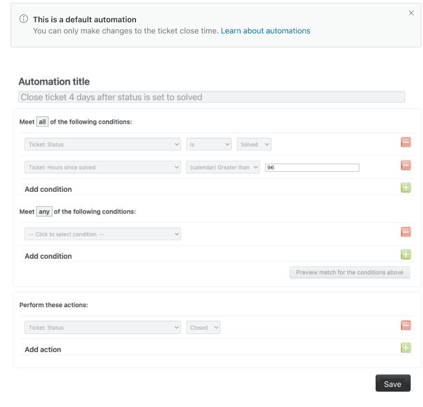423x407 pixels.
Task: Open the Ticket: Status condition dropdown
Action: (103, 144)
